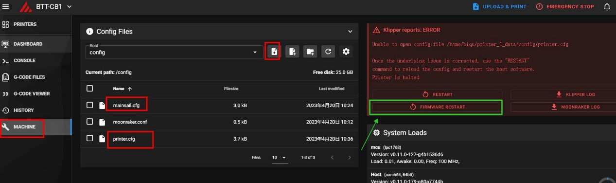616x183 pixels.
Task: Check the select-all files checkbox
Action: tap(89, 89)
